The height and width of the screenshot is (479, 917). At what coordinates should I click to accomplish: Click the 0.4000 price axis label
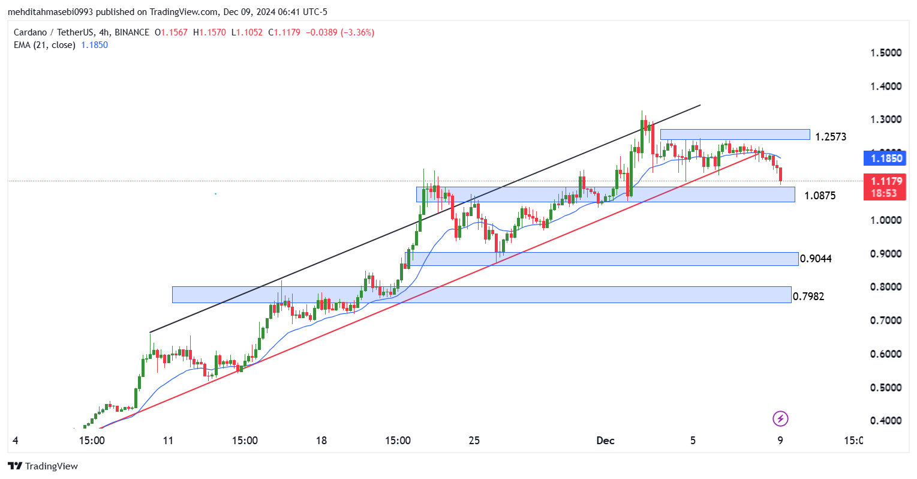(x=886, y=421)
